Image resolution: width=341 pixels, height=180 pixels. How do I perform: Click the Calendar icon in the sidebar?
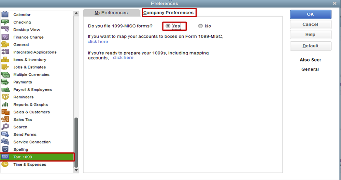pyautogui.click(x=5, y=15)
